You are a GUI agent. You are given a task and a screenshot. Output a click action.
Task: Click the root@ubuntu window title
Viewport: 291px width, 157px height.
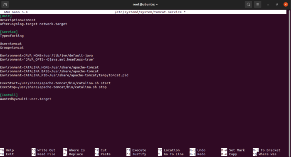point(145,5)
